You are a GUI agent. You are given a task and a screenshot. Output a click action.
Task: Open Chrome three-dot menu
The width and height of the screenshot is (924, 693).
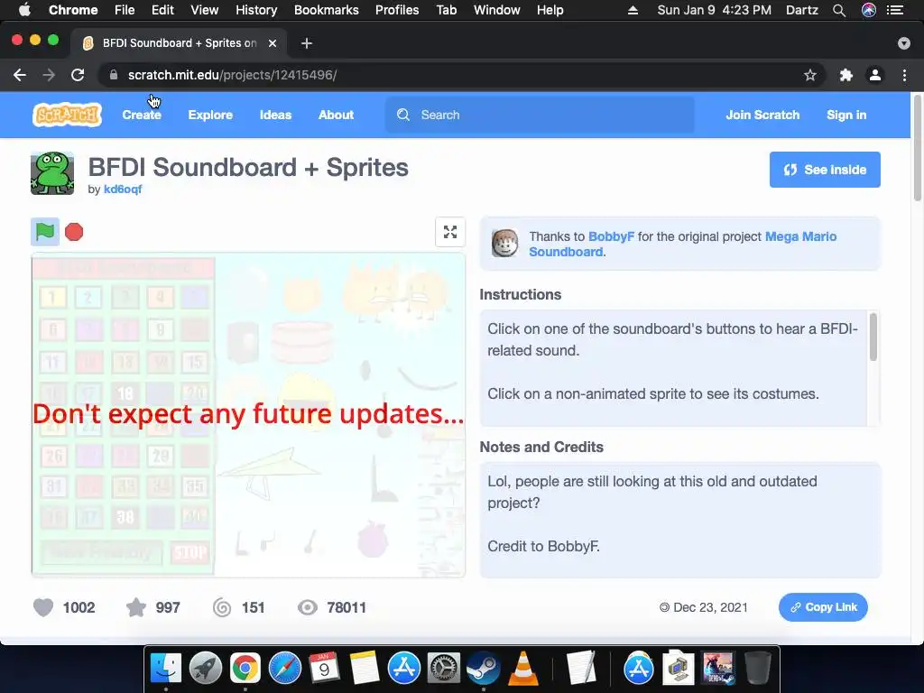(904, 75)
